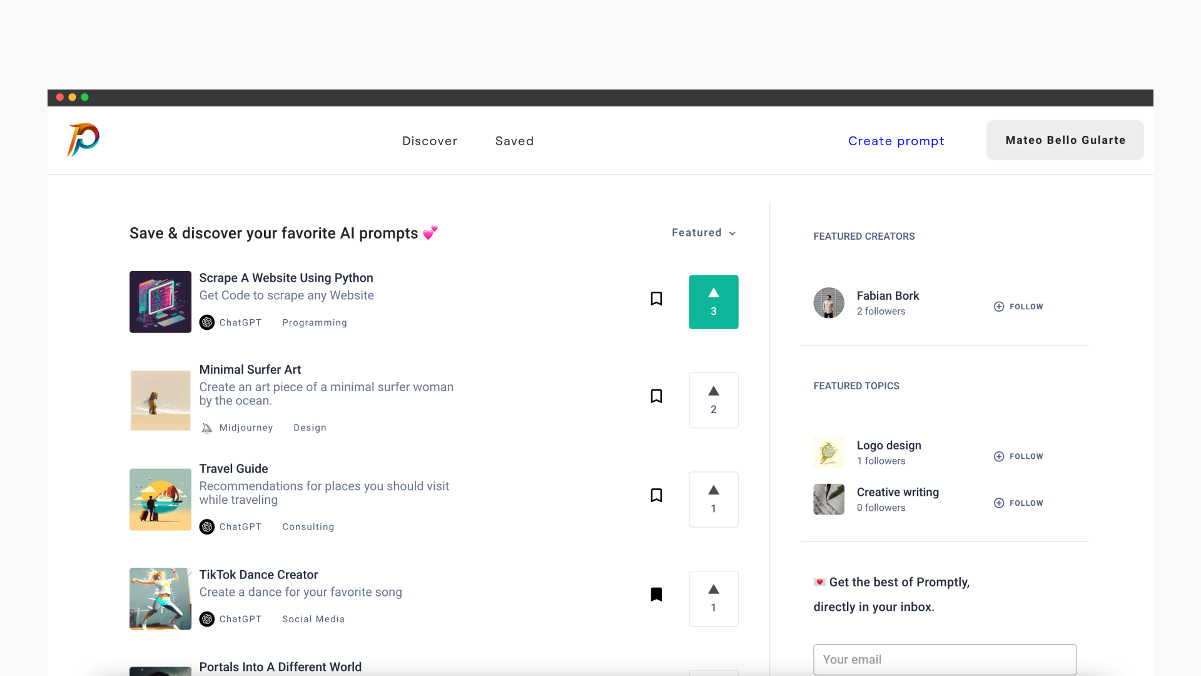This screenshot has width=1201, height=676.
Task: Follow creator Fabian Bork
Action: click(1018, 307)
